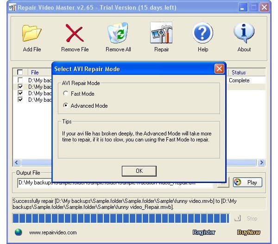278x244 pixels.
Task: Click the Add File folder icon
Action: tap(32, 33)
